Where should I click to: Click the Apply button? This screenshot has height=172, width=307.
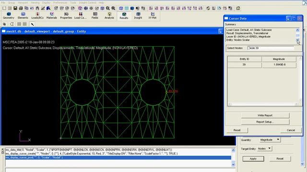(x=253, y=159)
